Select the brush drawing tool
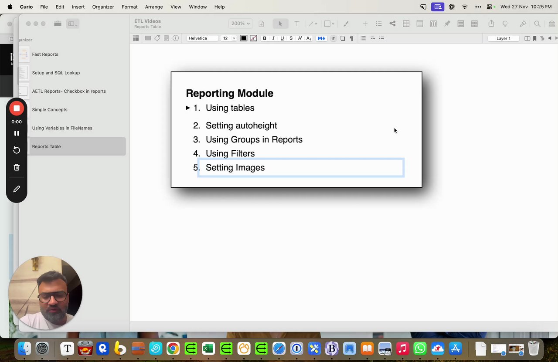Viewport: 558px width, 362px height. [x=346, y=24]
